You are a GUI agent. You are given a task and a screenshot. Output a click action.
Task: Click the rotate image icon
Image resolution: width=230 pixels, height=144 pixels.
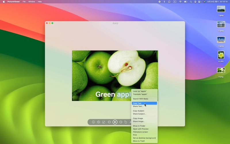126,122
